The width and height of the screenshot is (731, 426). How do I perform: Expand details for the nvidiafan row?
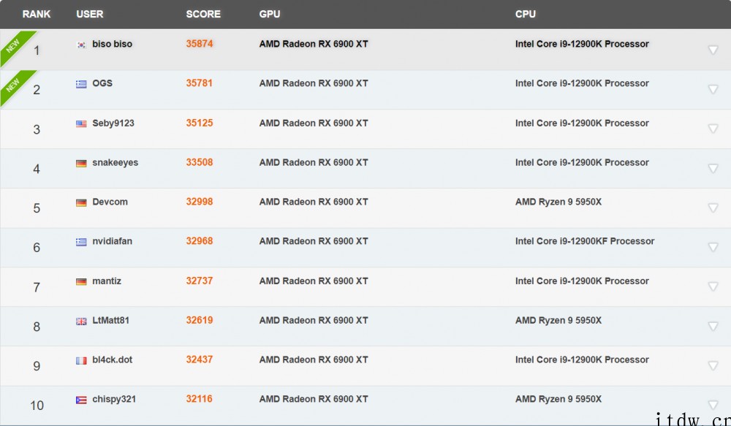pyautogui.click(x=713, y=247)
